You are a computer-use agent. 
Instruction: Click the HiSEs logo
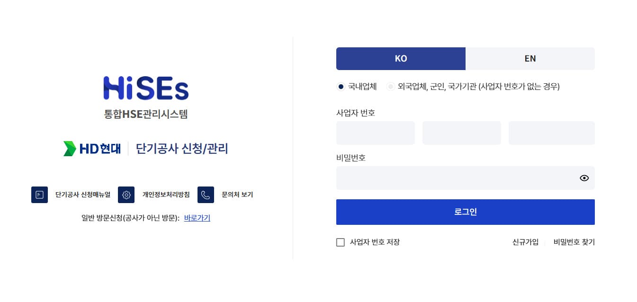[146, 87]
